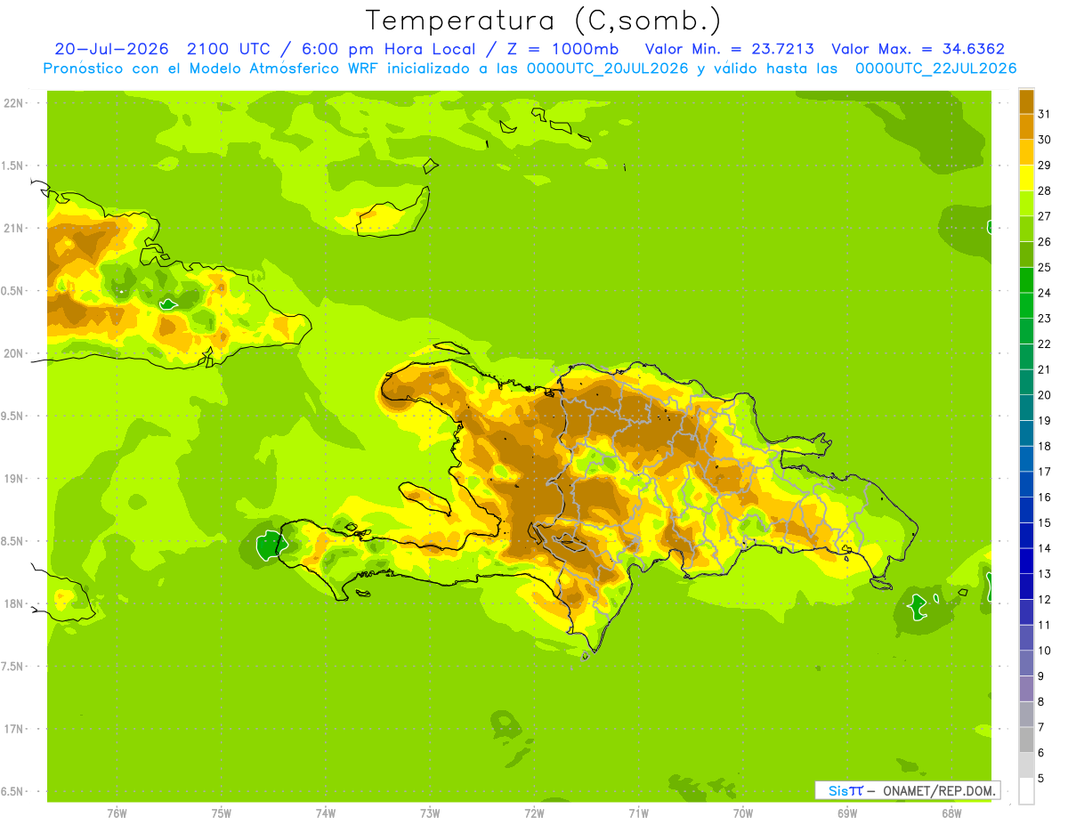Viewport: 1068px width, 825px height.
Task: Click the "6:00 pm Hora Local" text
Action: pos(388,49)
